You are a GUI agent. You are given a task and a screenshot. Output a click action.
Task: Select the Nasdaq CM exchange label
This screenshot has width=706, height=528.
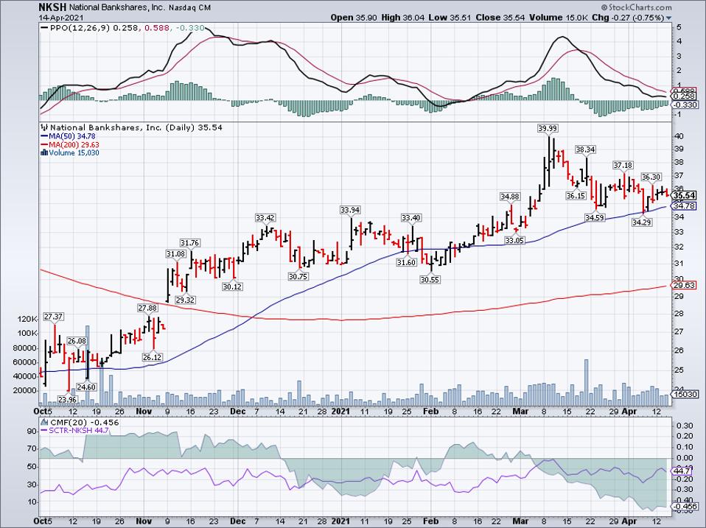(x=190, y=8)
